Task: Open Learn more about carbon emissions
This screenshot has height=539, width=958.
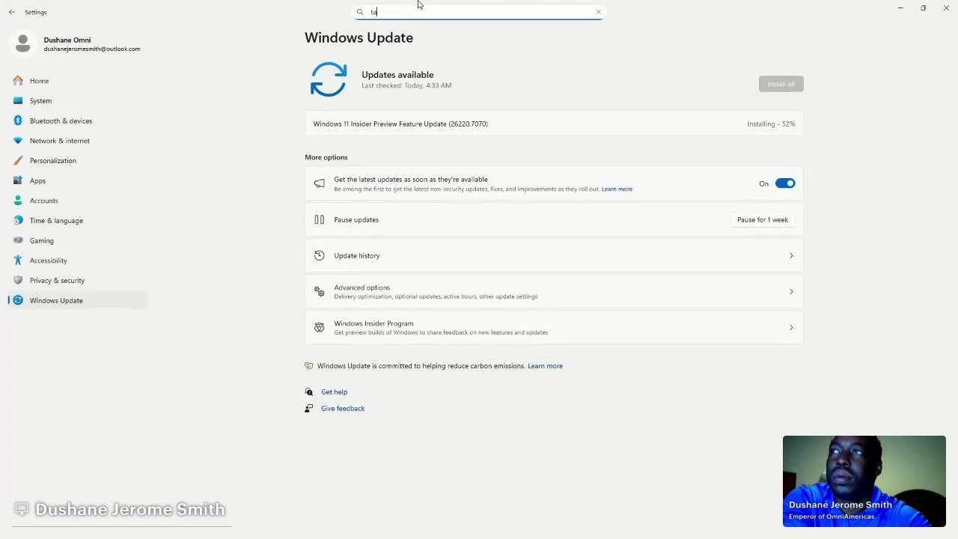Action: click(x=545, y=366)
